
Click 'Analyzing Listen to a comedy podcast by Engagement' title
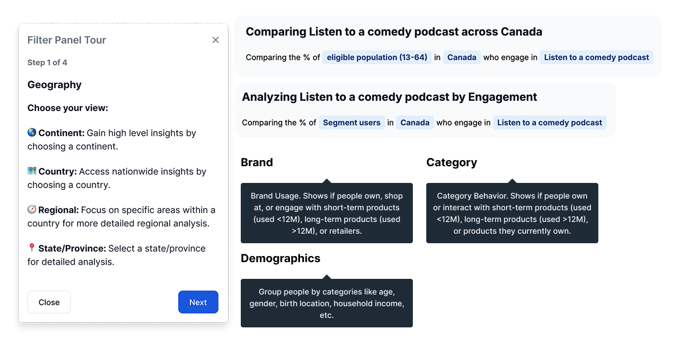coord(389,97)
